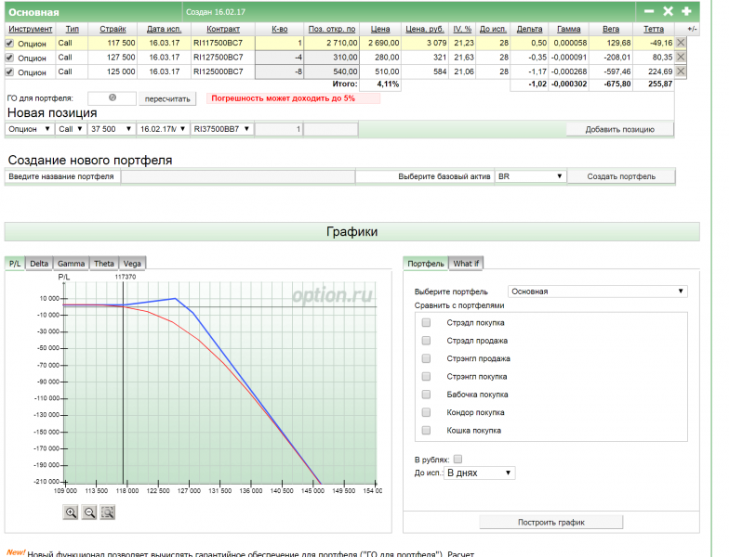
Task: Uncheck the 117 500 strike option row
Action: coord(9,43)
